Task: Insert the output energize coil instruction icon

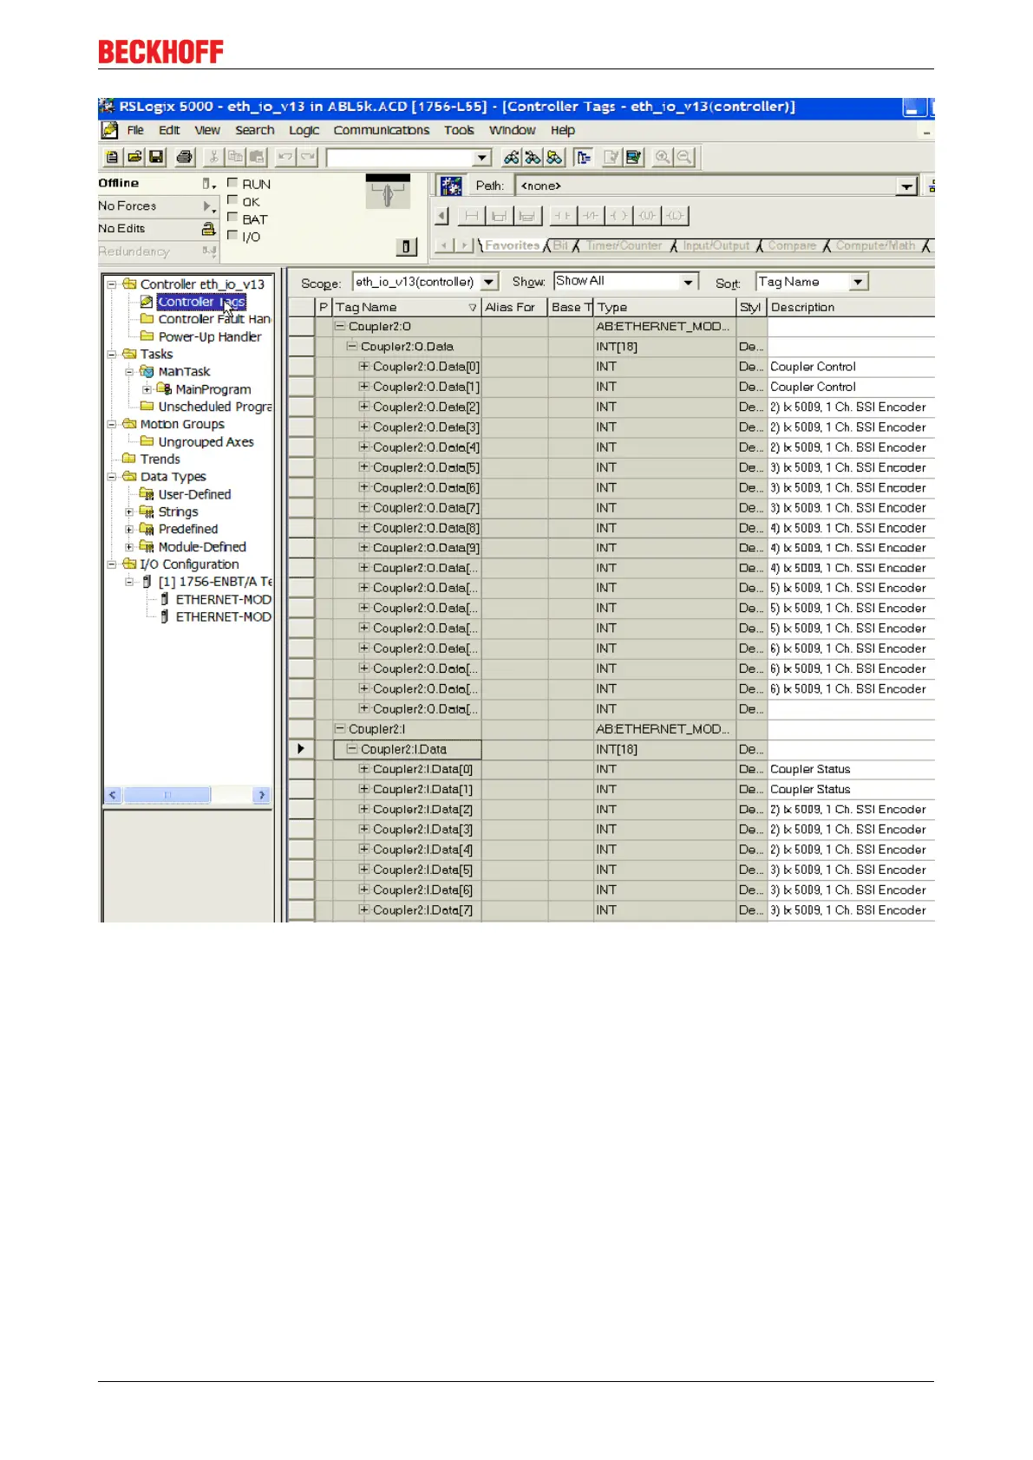Action: (x=619, y=215)
